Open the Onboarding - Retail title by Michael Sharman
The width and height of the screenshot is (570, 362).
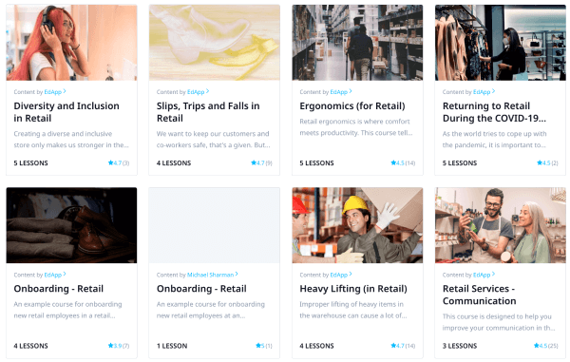coord(201,289)
